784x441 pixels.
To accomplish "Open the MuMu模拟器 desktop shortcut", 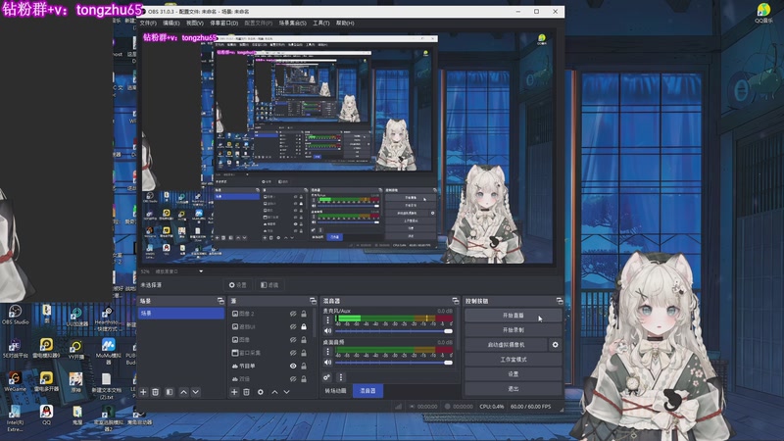I will 108,351.
